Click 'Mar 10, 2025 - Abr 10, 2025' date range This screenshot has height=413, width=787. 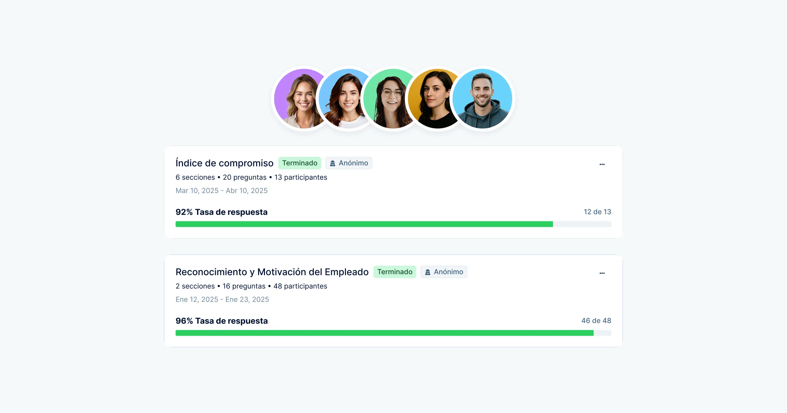click(x=221, y=190)
